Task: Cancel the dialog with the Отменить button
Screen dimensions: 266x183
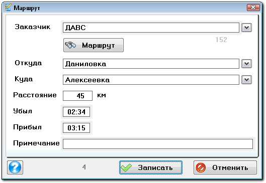Action: tap(225, 167)
